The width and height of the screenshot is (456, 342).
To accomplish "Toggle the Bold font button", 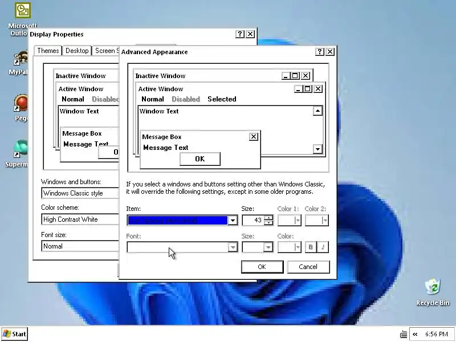I will [311, 247].
